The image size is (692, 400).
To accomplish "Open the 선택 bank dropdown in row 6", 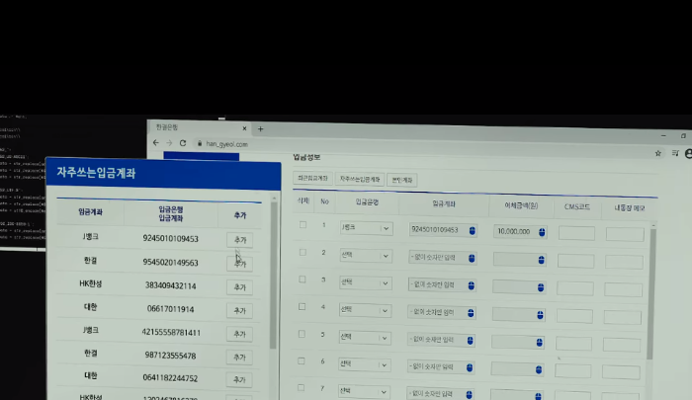I will pyautogui.click(x=364, y=364).
